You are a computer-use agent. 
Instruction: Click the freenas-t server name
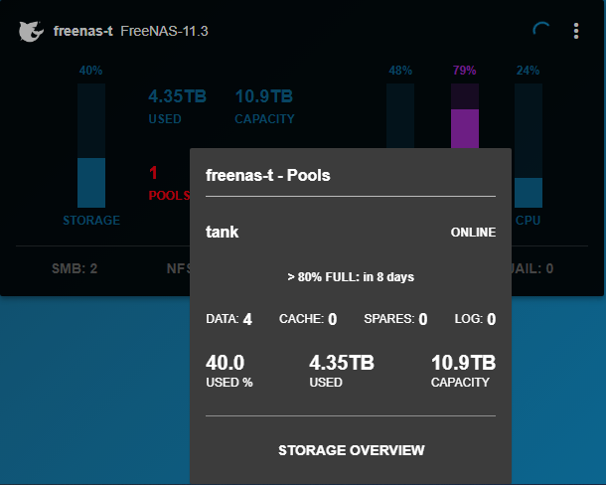pyautogui.click(x=83, y=31)
